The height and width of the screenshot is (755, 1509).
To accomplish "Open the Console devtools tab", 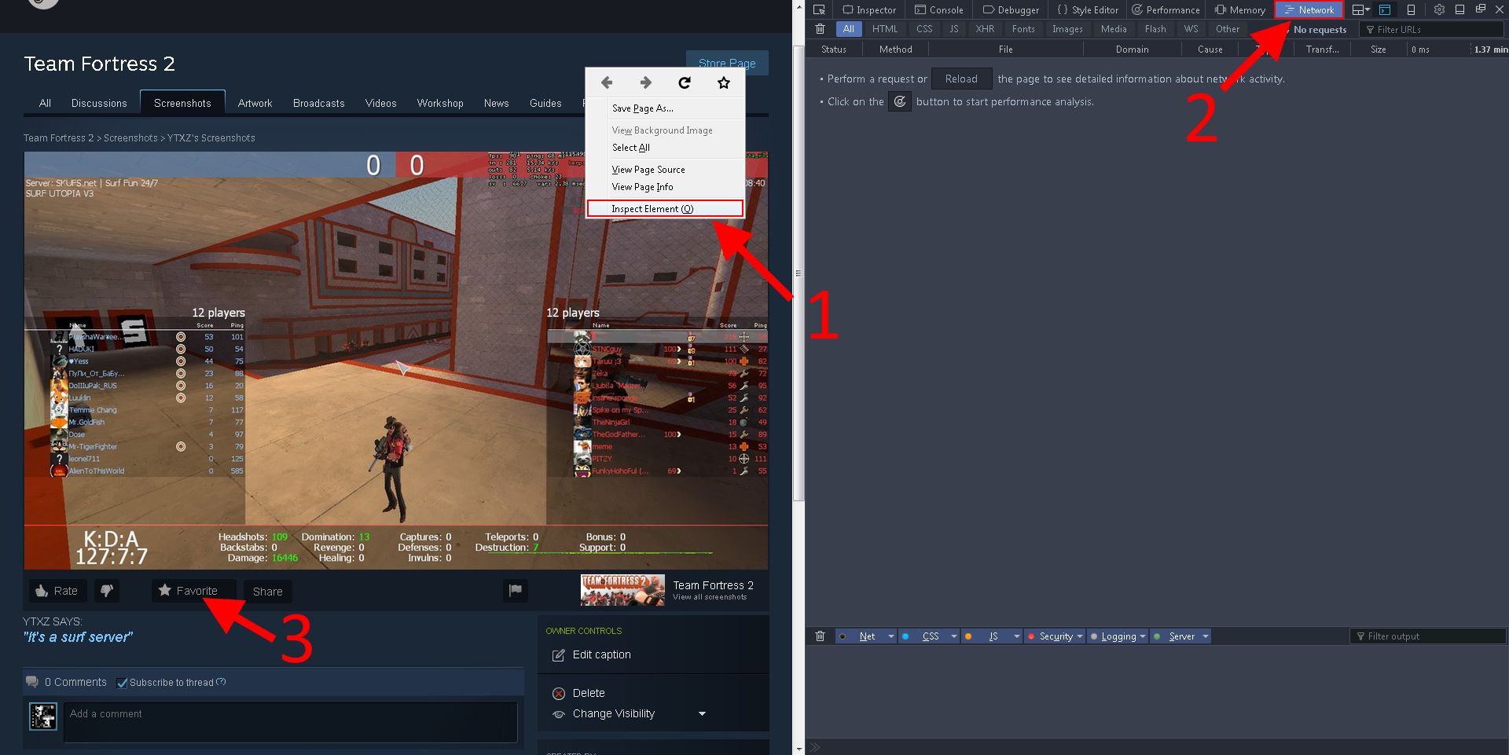I will pyautogui.click(x=938, y=9).
